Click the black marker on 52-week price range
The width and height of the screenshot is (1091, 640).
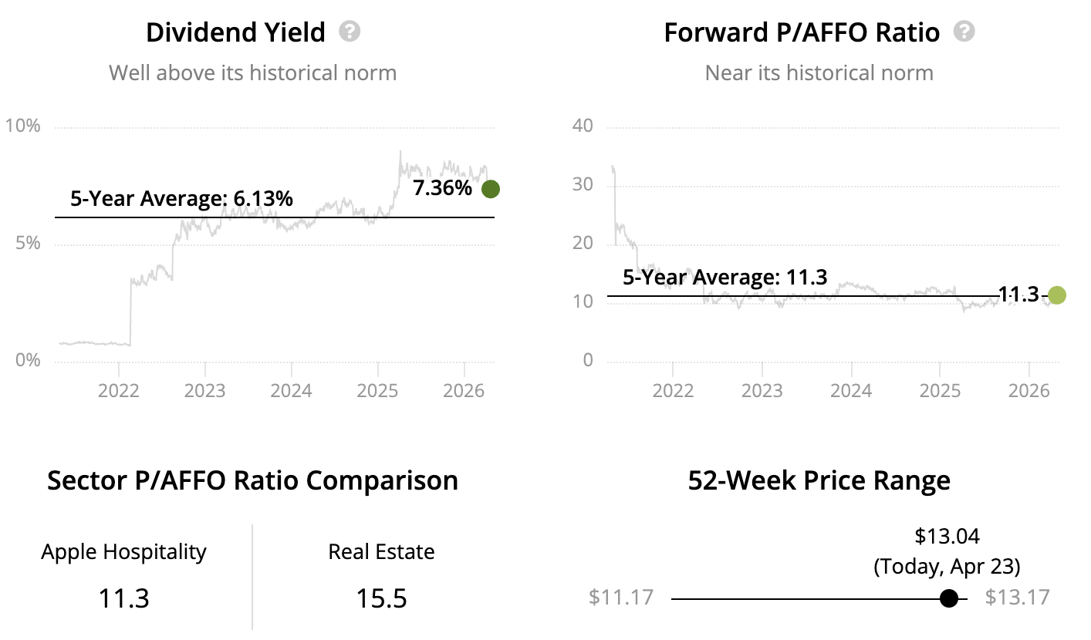click(x=949, y=598)
